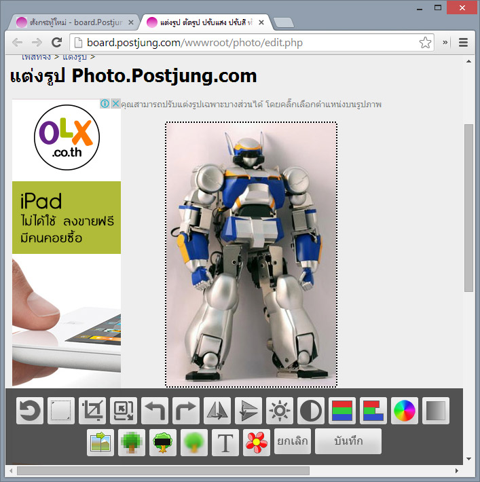This screenshot has width=480, height=482.
Task: Open the resize image tool
Action: pyautogui.click(x=124, y=411)
